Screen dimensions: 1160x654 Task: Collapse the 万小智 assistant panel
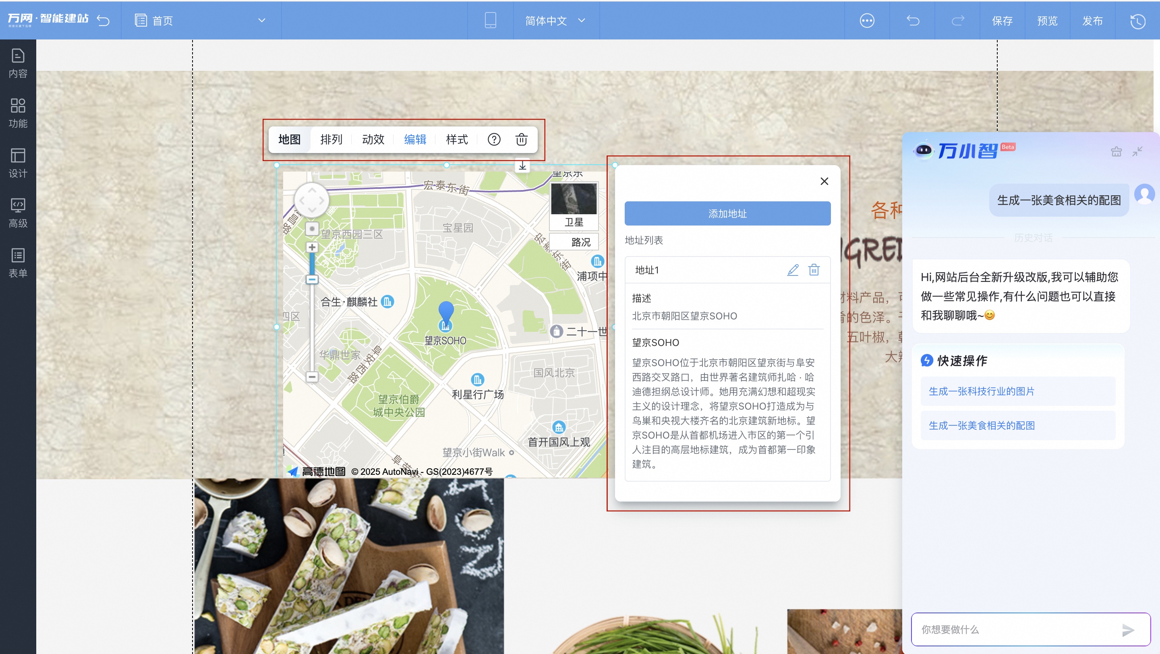click(x=1137, y=152)
